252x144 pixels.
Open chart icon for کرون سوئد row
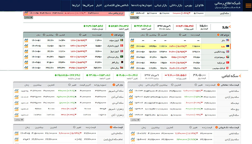(x=26, y=40)
